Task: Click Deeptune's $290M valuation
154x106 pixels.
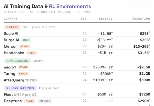Action: coord(144,101)
